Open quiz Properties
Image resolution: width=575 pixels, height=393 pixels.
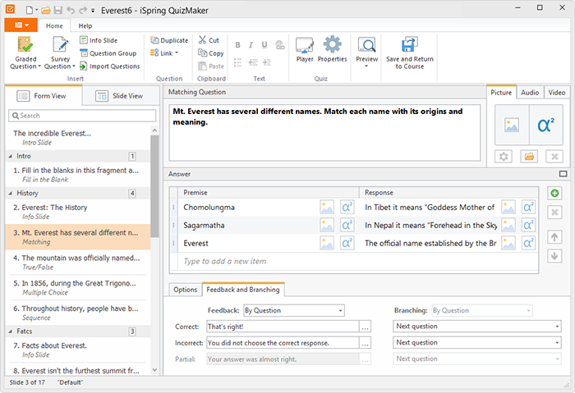pos(332,49)
